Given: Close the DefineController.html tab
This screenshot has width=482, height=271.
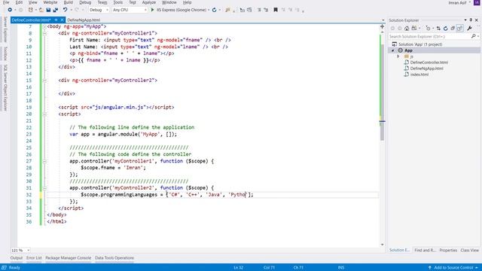Looking at the screenshot, I should 62,20.
